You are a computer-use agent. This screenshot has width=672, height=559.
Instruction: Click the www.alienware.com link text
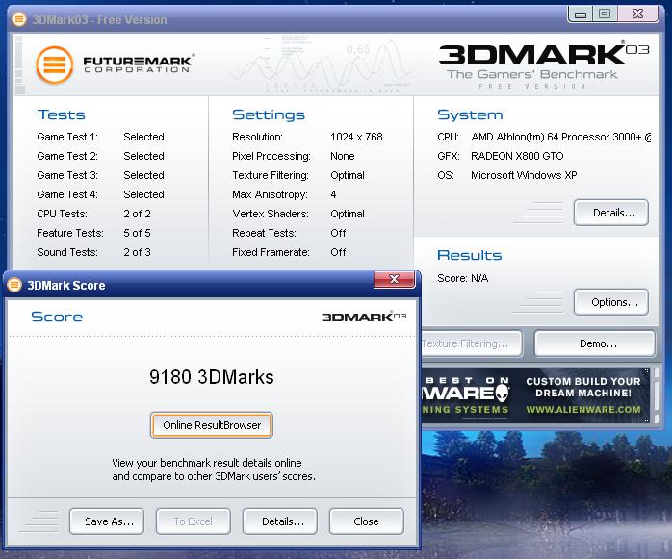(583, 410)
